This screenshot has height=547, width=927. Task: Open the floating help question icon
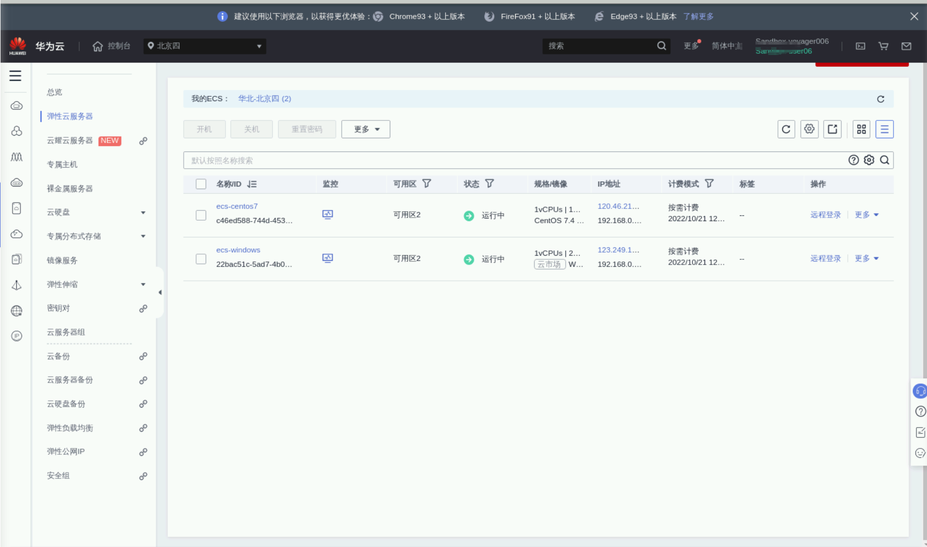point(920,411)
